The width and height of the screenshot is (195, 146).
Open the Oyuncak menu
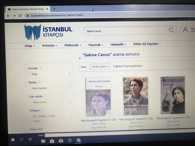(x=96, y=45)
